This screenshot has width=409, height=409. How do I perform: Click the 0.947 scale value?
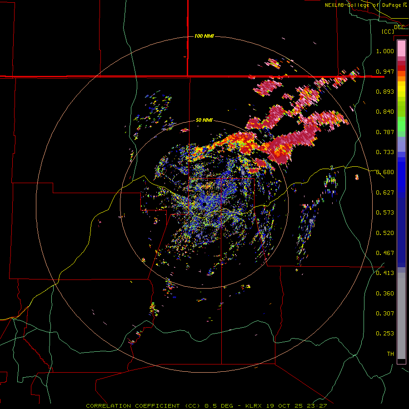point(385,71)
